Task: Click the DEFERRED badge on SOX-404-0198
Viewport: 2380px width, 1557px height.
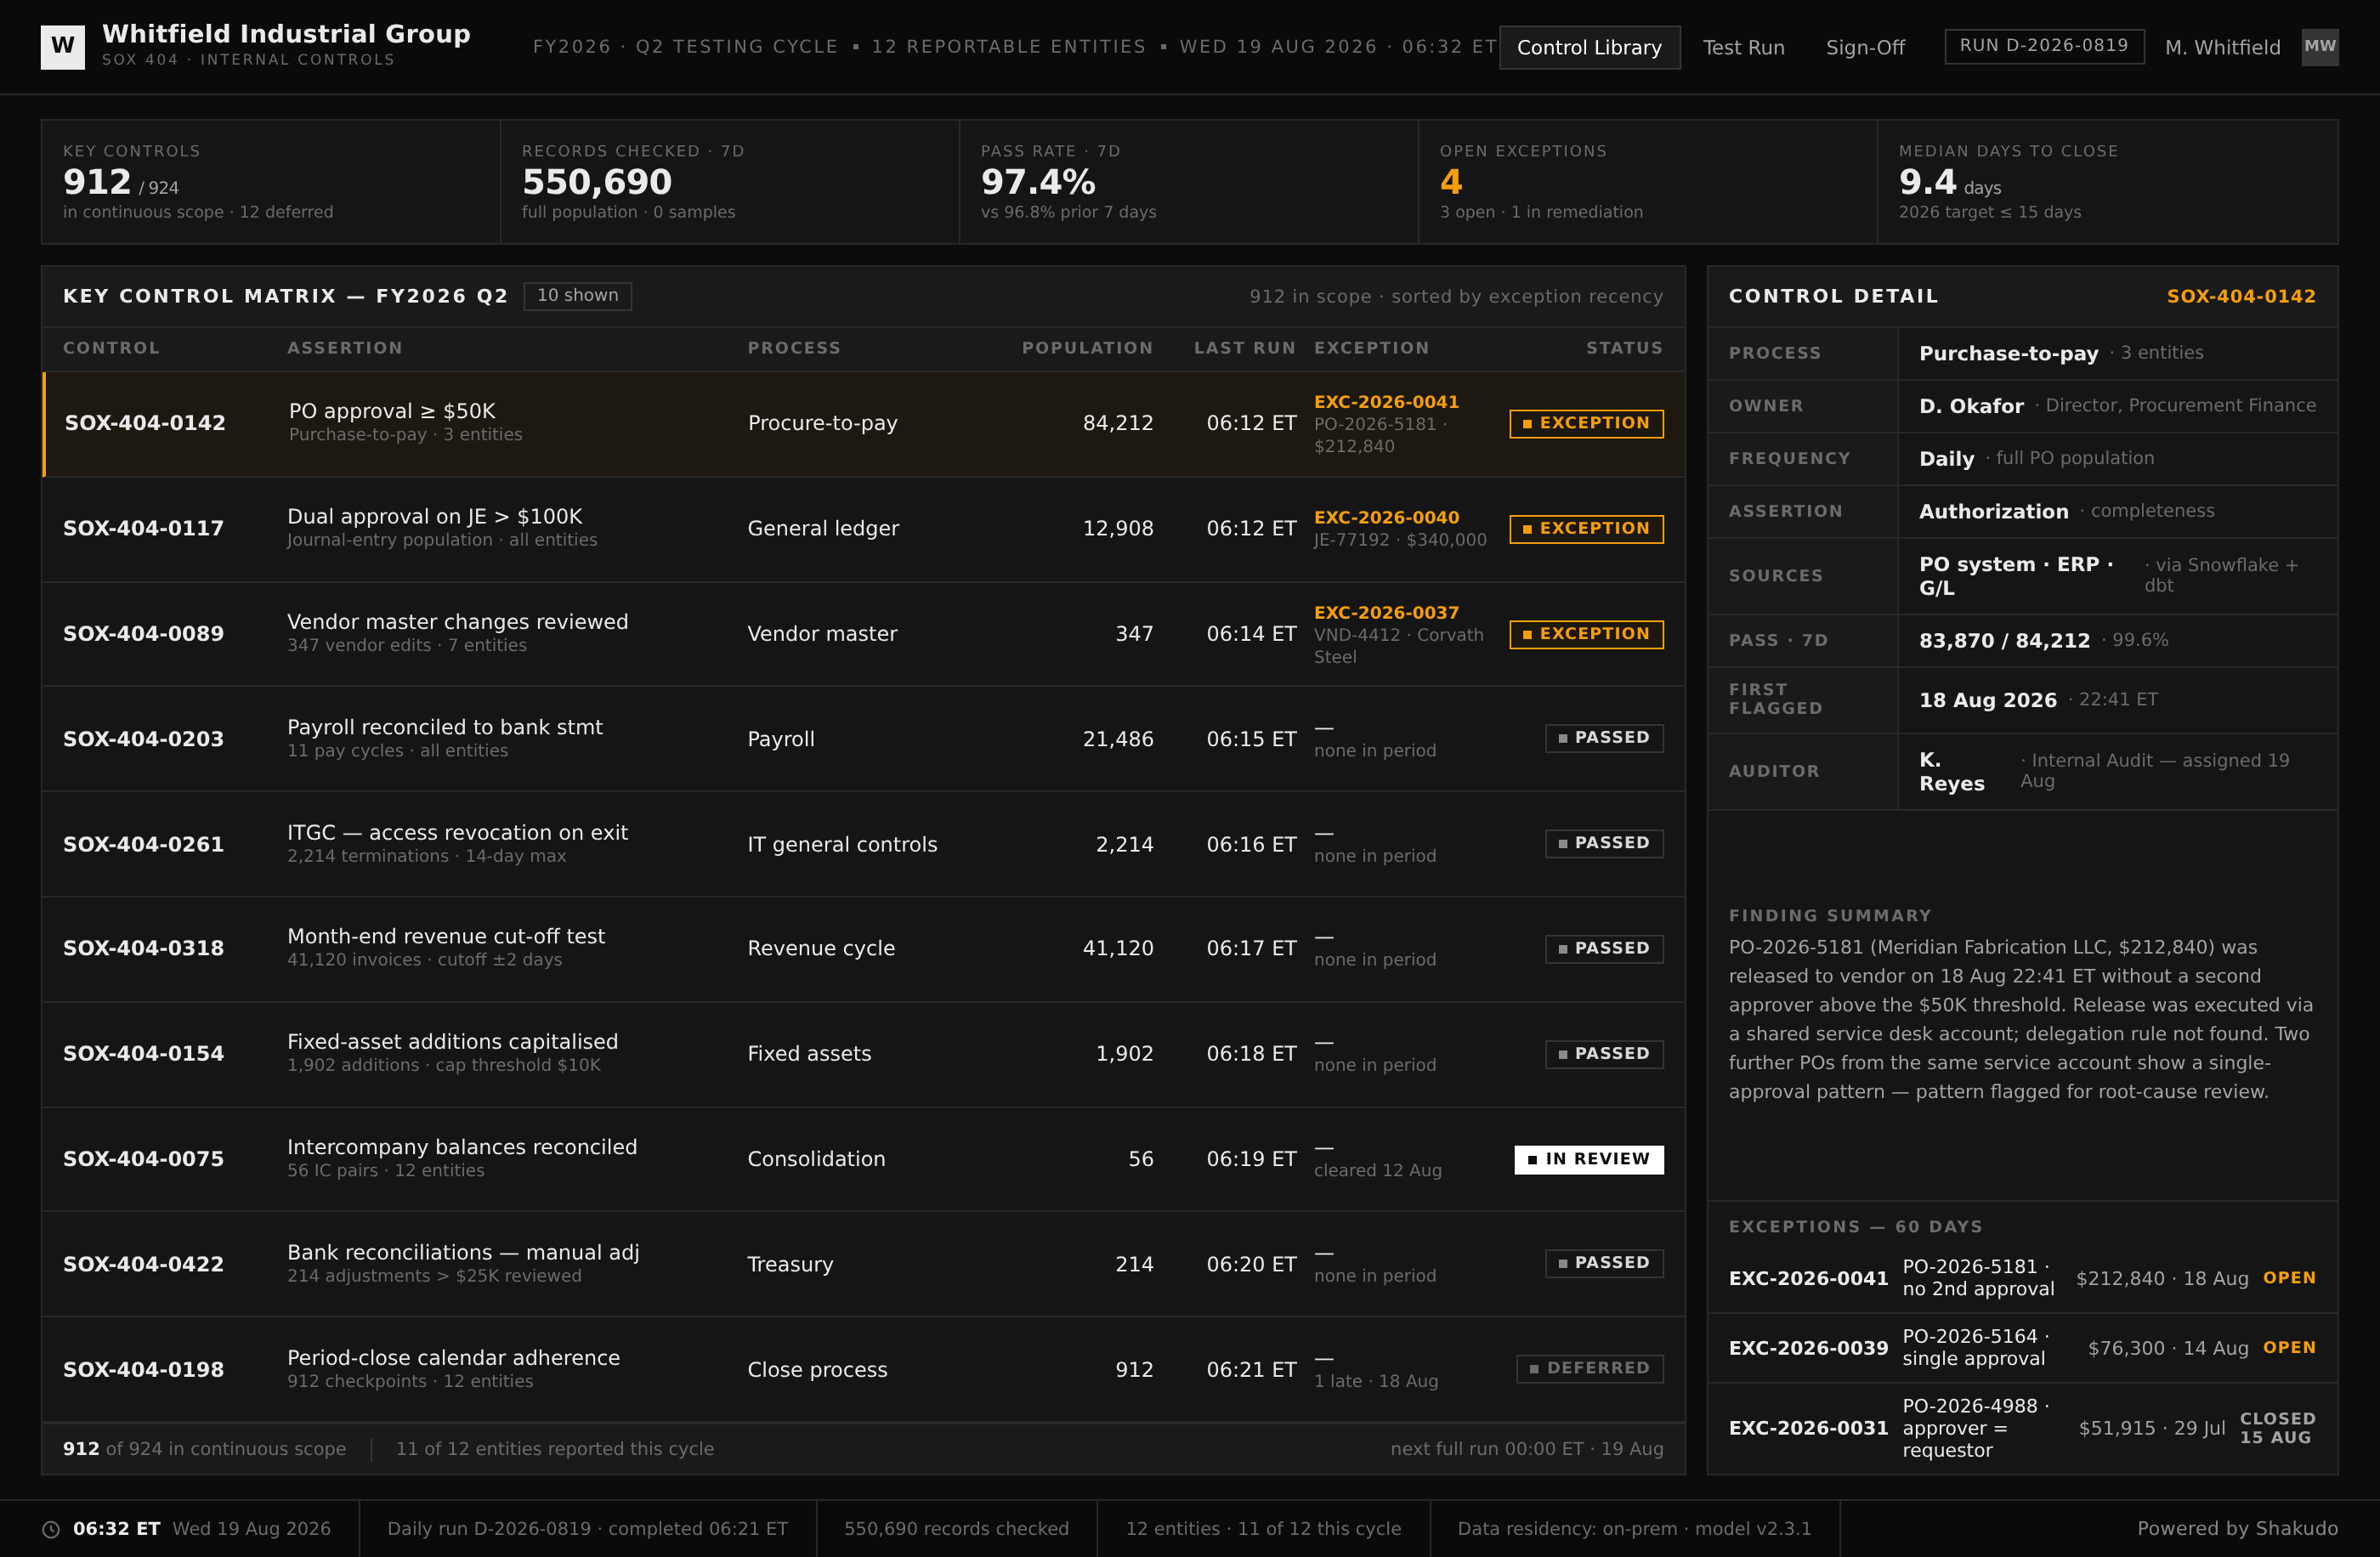Action: coord(1589,1368)
